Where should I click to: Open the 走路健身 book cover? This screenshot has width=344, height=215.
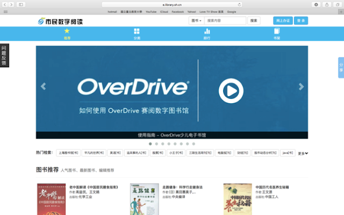tap(145, 199)
